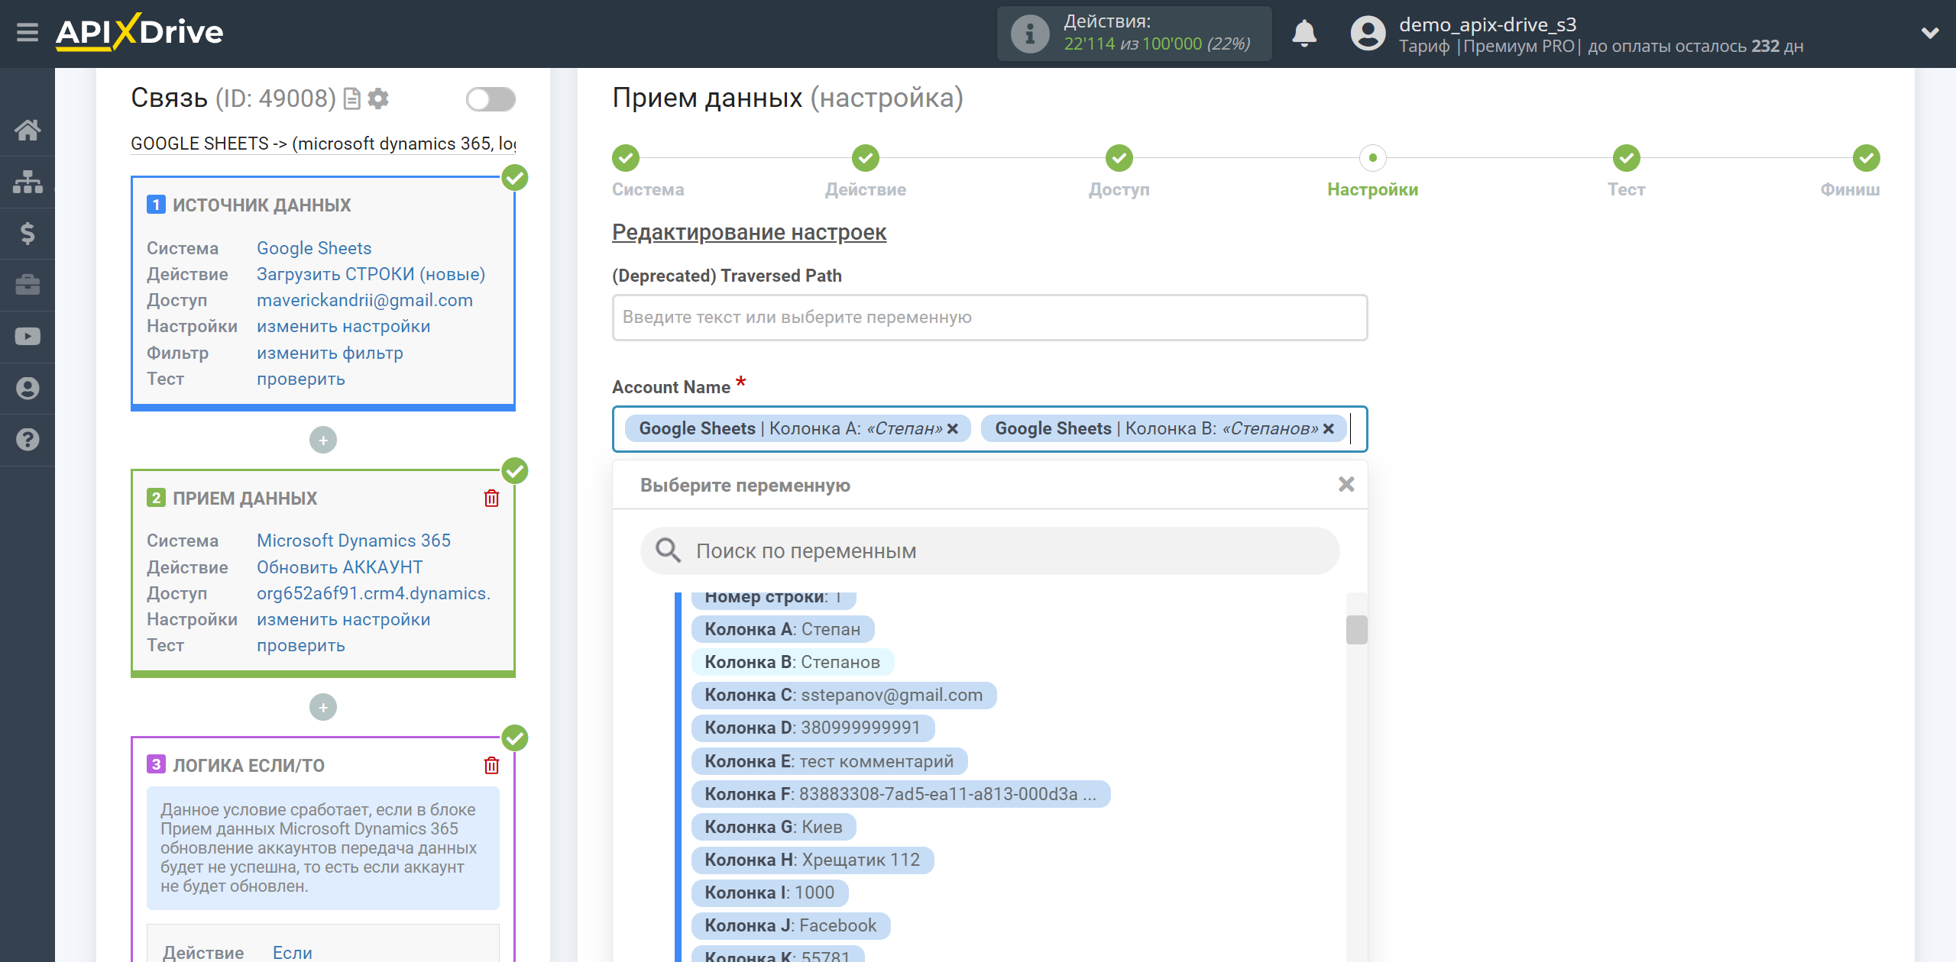Select variable Колонка J: Facebook
This screenshot has width=1956, height=962.
[x=791, y=925]
